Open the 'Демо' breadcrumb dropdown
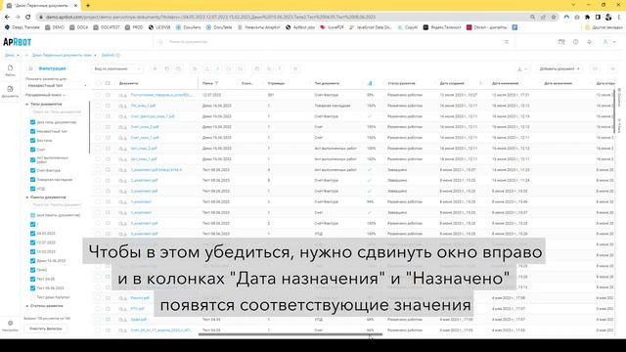The image size is (626, 352). (x=12, y=55)
